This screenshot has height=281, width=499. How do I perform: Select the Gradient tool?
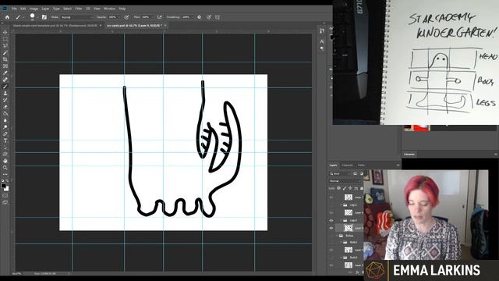[x=5, y=113]
